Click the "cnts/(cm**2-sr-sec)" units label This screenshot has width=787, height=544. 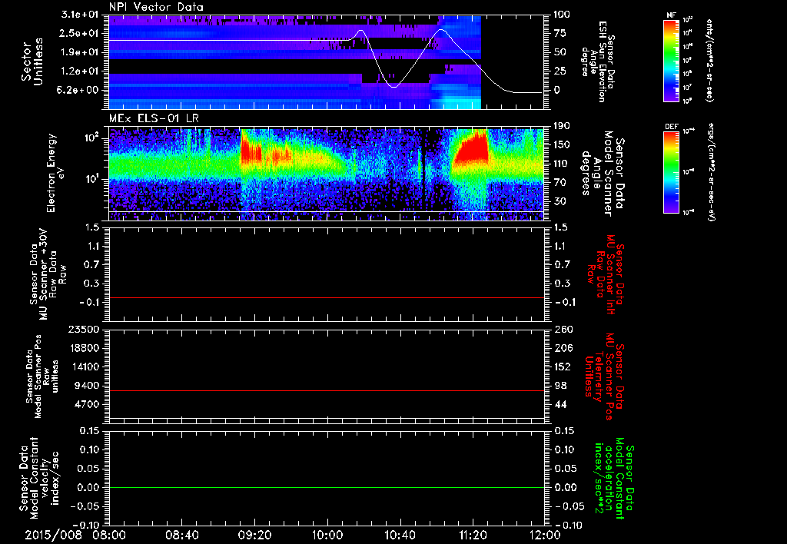click(709, 61)
